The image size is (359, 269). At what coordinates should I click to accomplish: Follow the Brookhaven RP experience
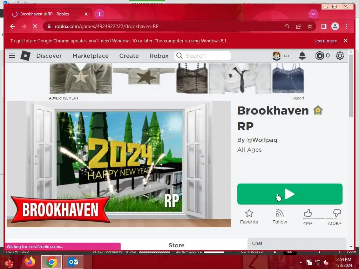[x=279, y=216]
